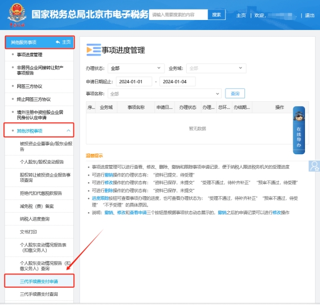Select 三代手续费支付申请 in sidebar
The height and width of the screenshot is (305, 320).
click(x=39, y=282)
